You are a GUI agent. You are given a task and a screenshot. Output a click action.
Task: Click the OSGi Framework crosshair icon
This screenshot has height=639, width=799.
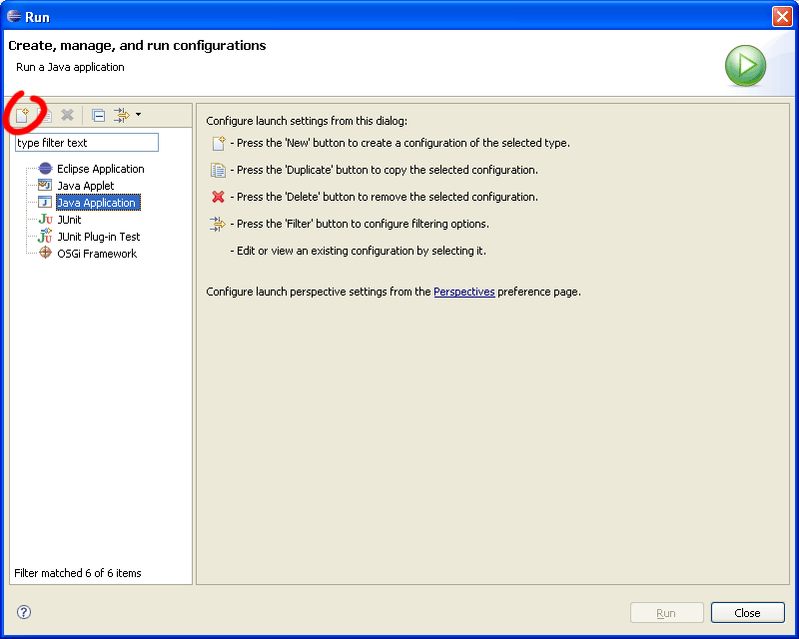(x=45, y=254)
